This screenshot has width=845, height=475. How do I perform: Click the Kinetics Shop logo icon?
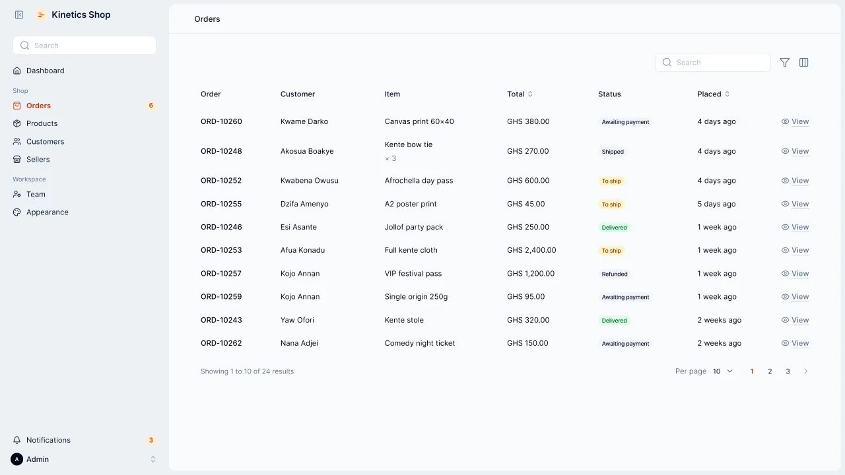(41, 15)
